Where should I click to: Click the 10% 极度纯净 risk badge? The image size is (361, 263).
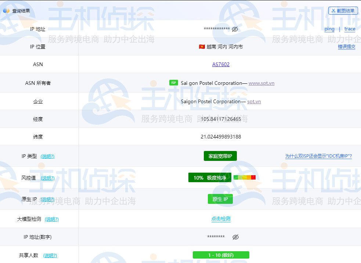(210, 177)
